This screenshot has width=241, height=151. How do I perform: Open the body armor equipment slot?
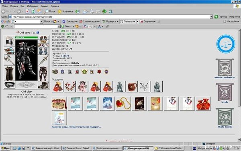(x=9, y=73)
